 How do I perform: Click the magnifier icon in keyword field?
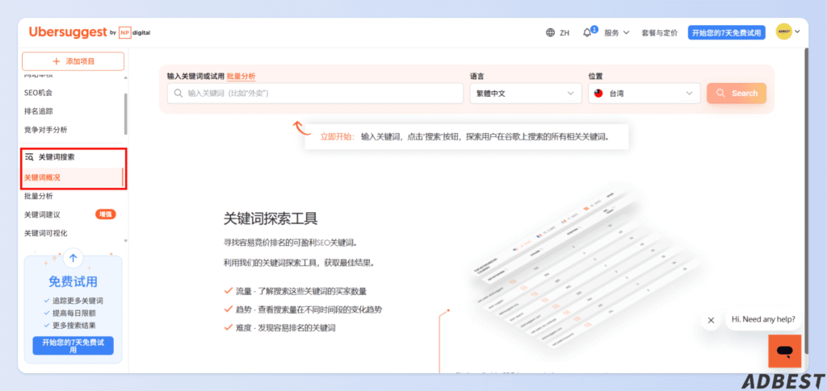click(x=178, y=94)
